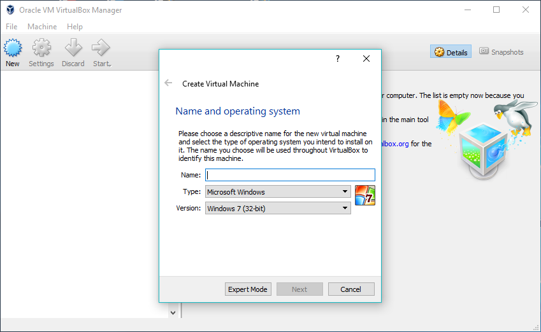The image size is (541, 332).
Task: Close the Create Virtual Machine dialog
Action: (366, 59)
